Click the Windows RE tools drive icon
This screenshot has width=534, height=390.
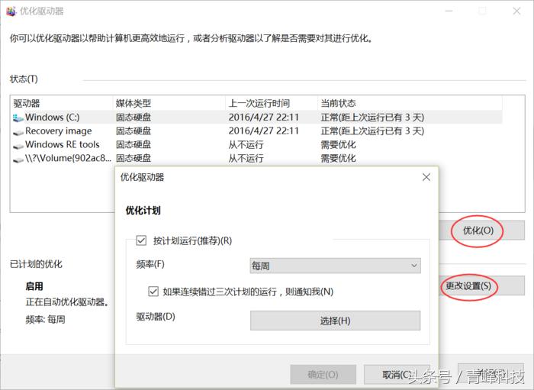click(x=18, y=146)
